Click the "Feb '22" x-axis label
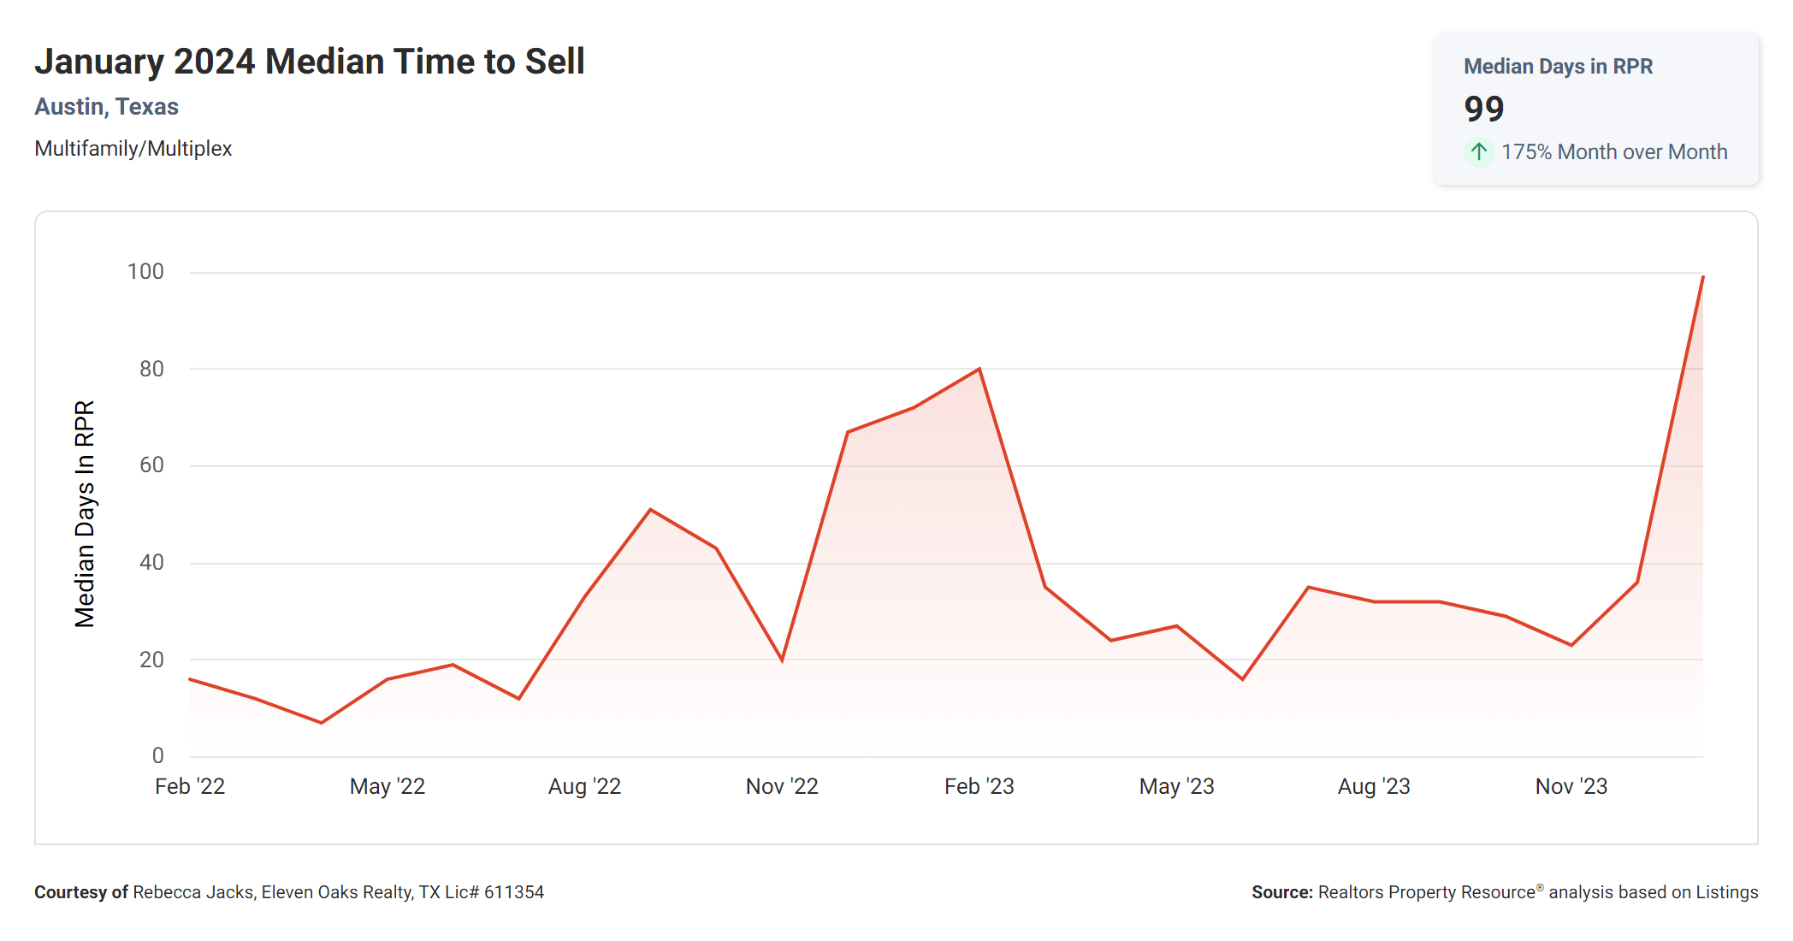The image size is (1793, 941). coord(190,786)
